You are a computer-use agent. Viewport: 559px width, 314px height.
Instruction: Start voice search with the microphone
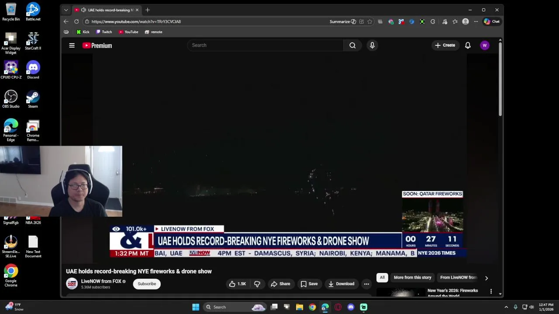[x=372, y=45]
